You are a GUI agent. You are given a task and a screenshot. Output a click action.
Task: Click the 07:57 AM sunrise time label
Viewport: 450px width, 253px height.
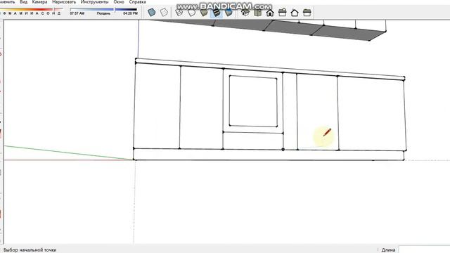tap(77, 13)
